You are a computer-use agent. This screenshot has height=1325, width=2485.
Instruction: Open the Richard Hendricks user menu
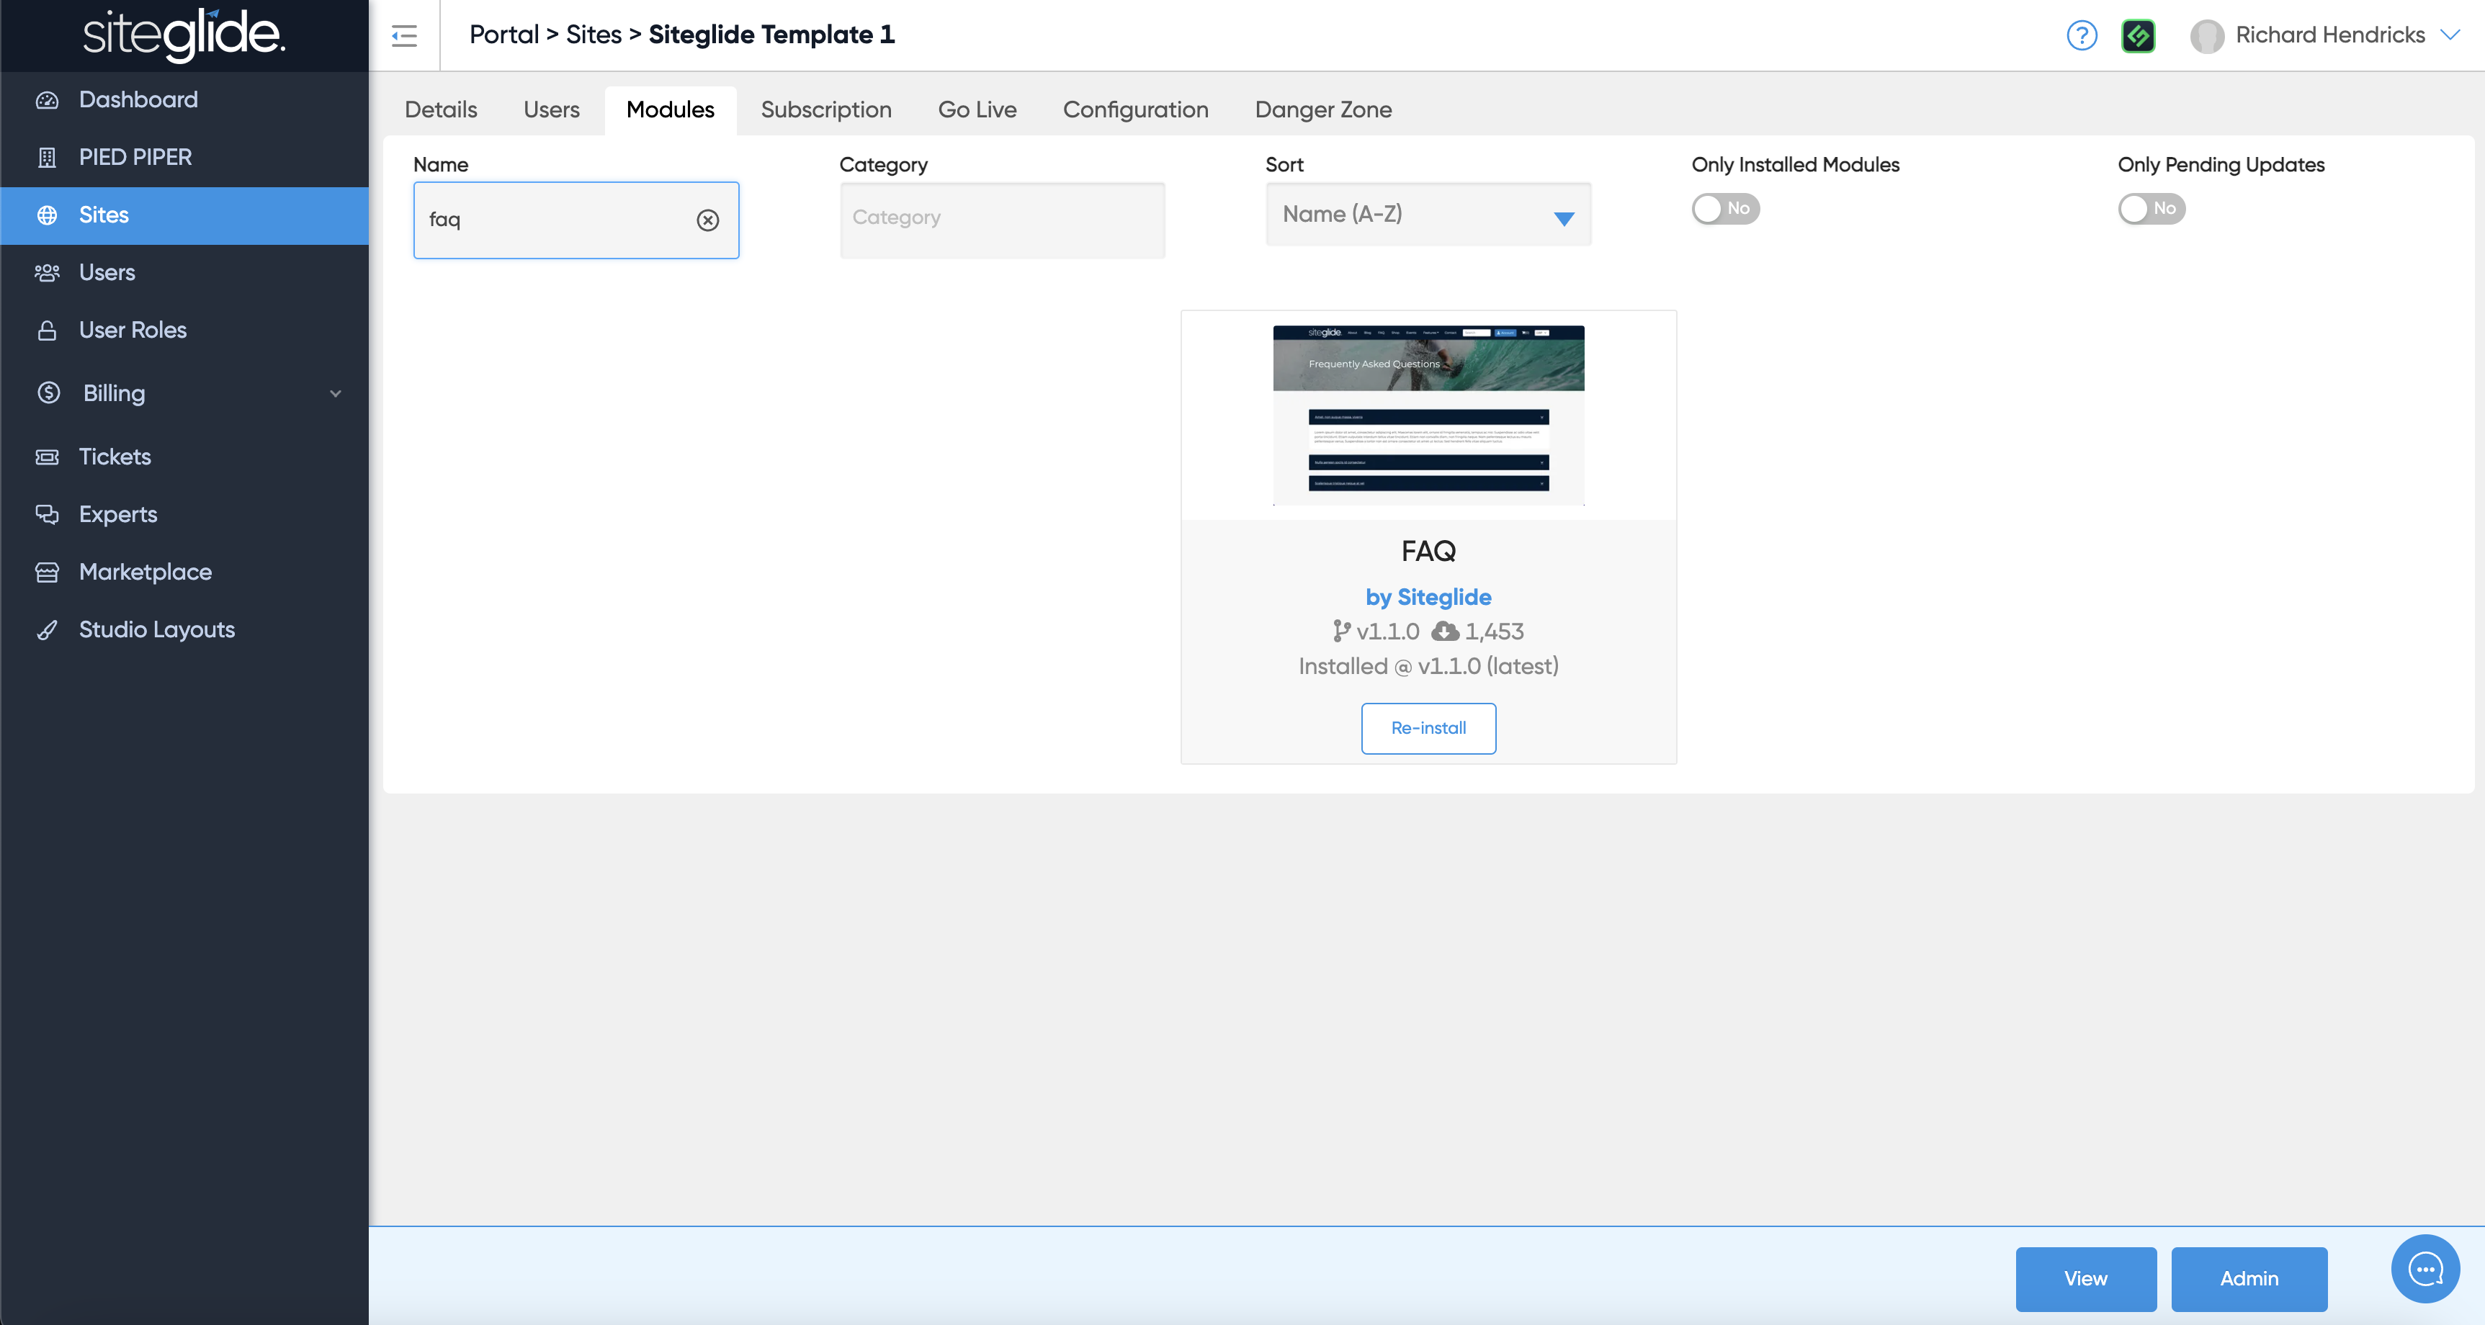click(x=2328, y=36)
